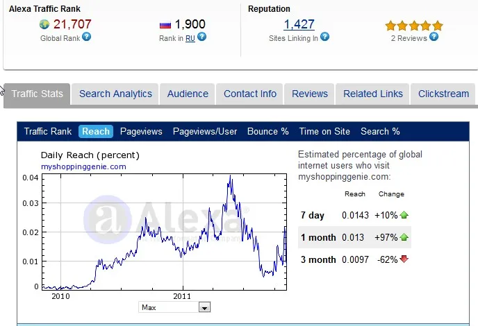478x326 pixels.
Task: Open the 1,427 sites linking in link
Action: pos(299,24)
